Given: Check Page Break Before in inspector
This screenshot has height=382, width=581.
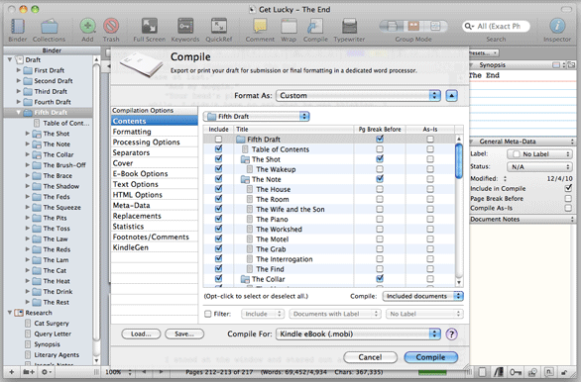Looking at the screenshot, I should coord(568,199).
